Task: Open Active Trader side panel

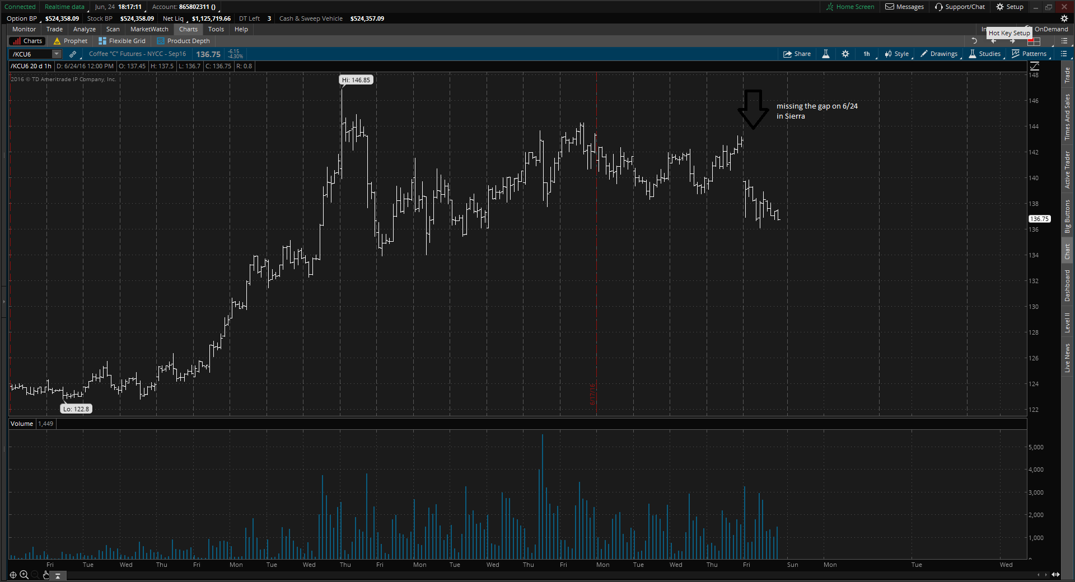Action: pos(1068,170)
